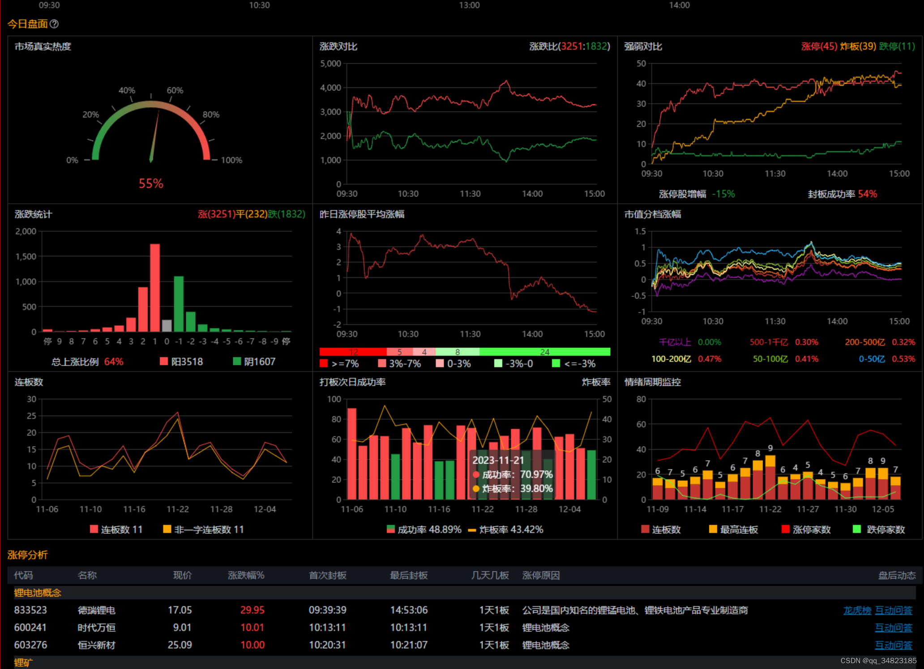Screen dimensions: 924x669
Task: Click the 50-100亿 0.41% legend entry
Action: tap(786, 359)
